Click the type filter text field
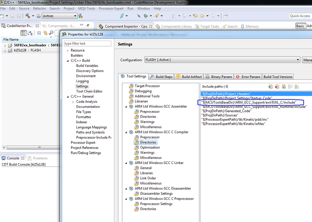312x222 pixels. [x=87, y=43]
